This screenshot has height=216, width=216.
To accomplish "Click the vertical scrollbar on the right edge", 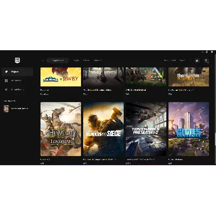I will (x=215, y=139).
